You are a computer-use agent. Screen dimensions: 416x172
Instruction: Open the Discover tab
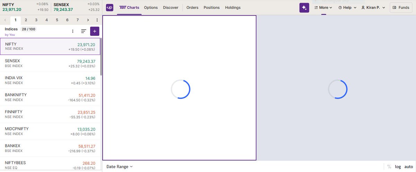(x=171, y=7)
